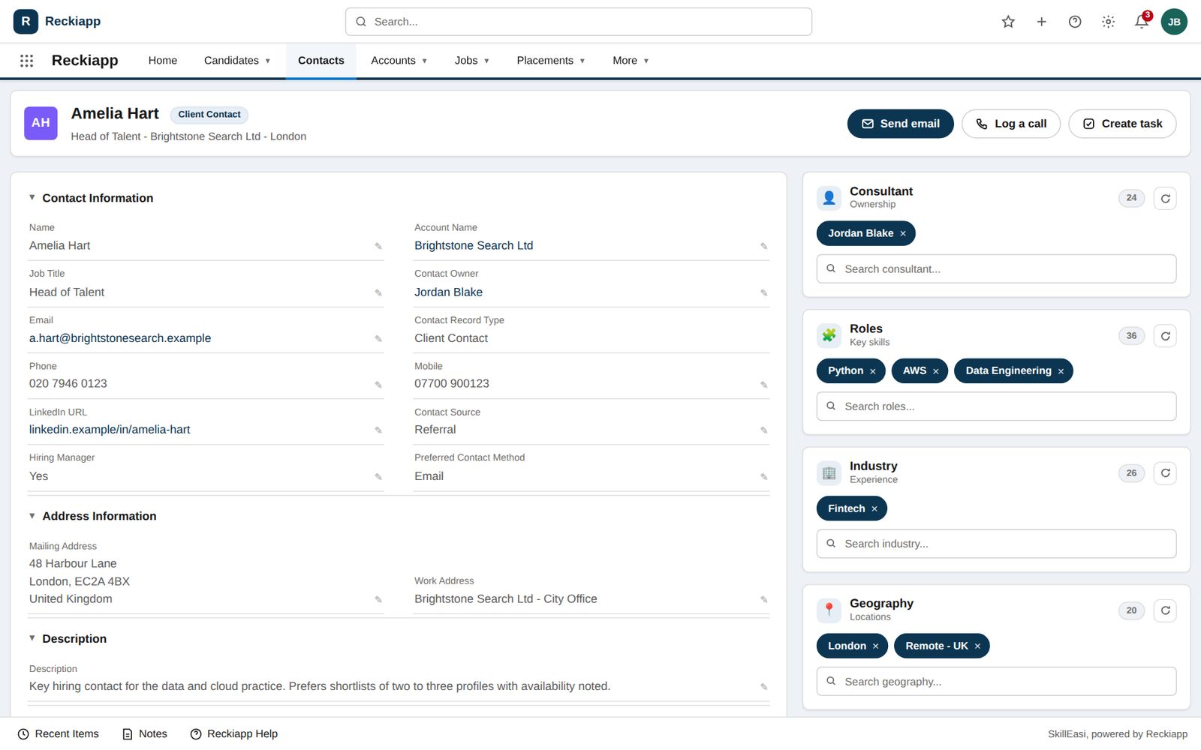
Task: Remove the Data Engineering tag
Action: (x=1061, y=371)
